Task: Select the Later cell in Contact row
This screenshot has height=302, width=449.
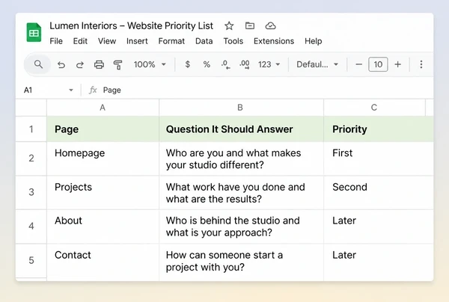Action: pyautogui.click(x=378, y=262)
